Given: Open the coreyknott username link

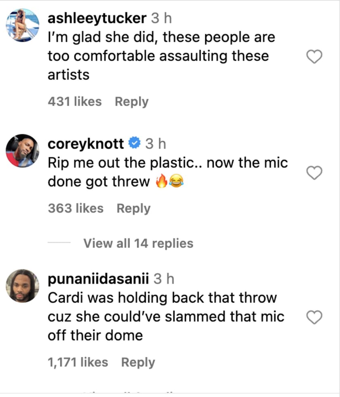Looking at the screenshot, I should pos(86,143).
